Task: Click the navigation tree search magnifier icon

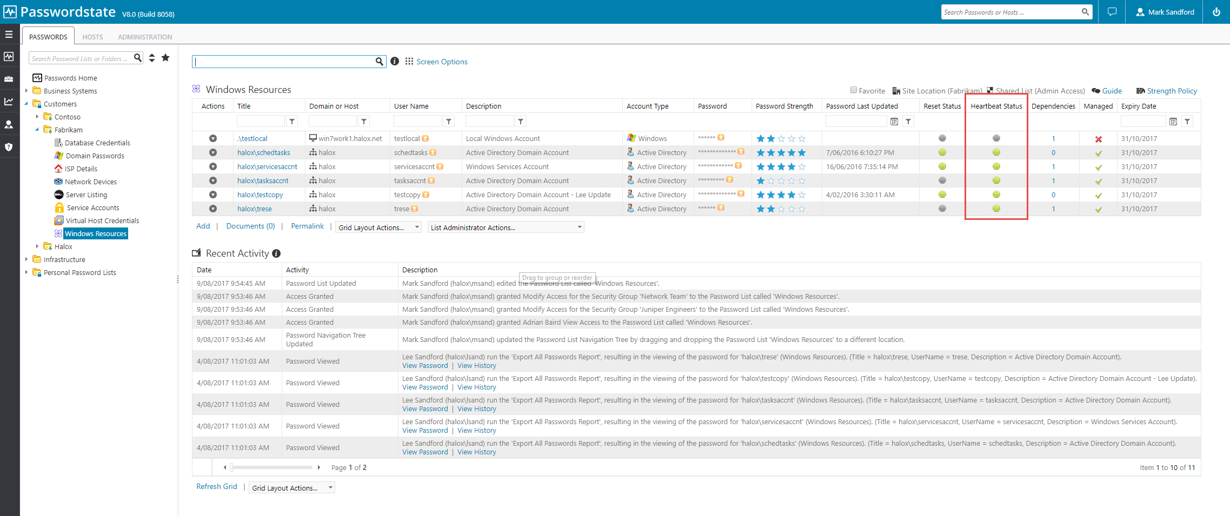Action: (138, 58)
